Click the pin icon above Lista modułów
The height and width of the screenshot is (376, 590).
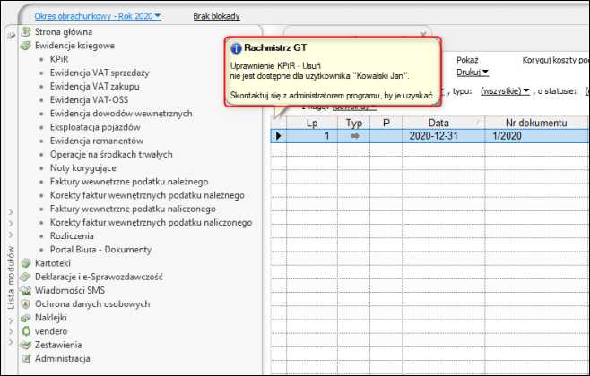(11, 36)
